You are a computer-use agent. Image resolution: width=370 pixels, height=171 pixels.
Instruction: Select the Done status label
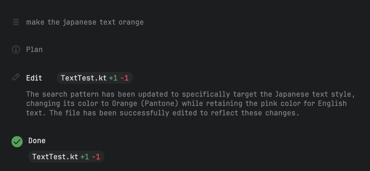click(x=37, y=140)
